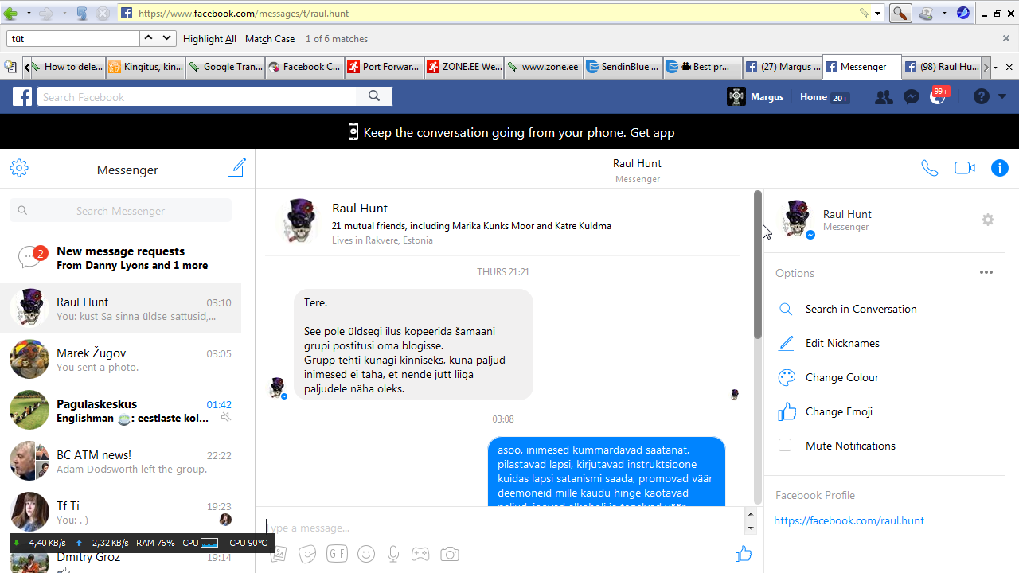Send a thumbs-up like
The height and width of the screenshot is (573, 1019).
pyautogui.click(x=744, y=554)
